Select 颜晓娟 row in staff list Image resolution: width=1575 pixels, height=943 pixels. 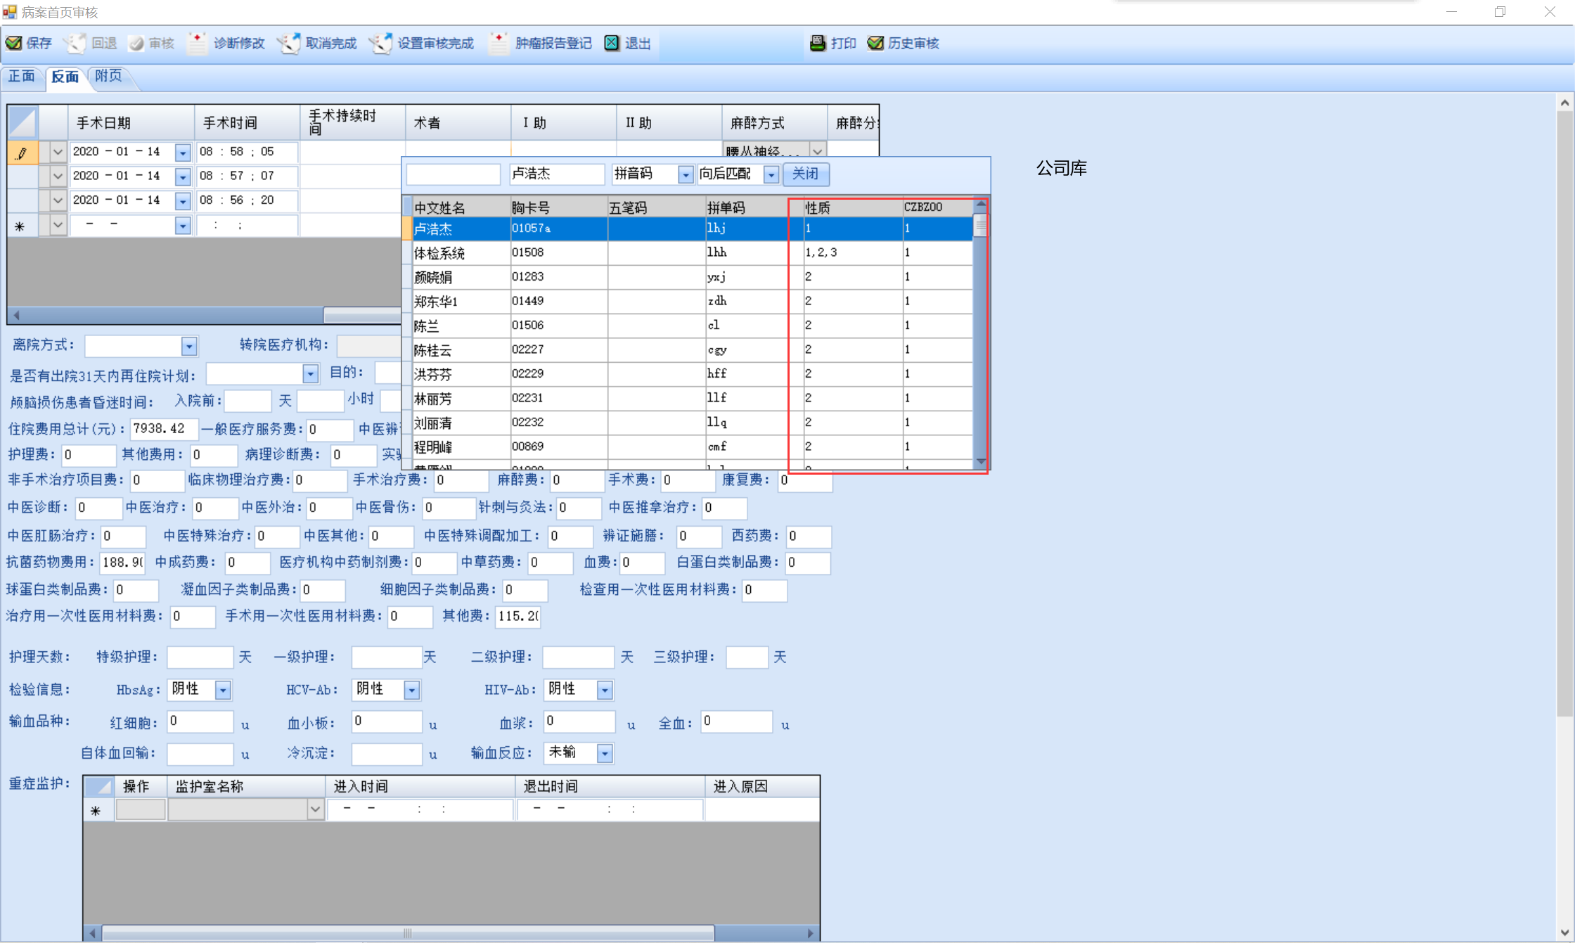pyautogui.click(x=433, y=277)
